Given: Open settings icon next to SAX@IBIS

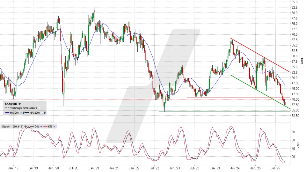Looking at the screenshot, I should click(19, 104).
